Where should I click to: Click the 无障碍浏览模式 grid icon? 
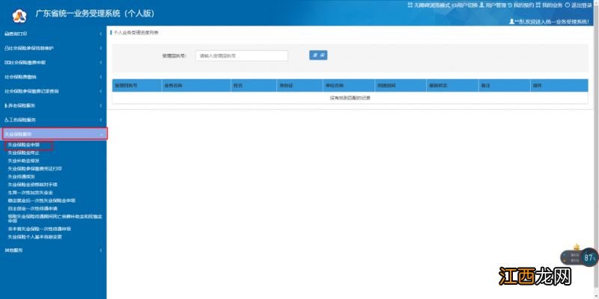[410, 5]
